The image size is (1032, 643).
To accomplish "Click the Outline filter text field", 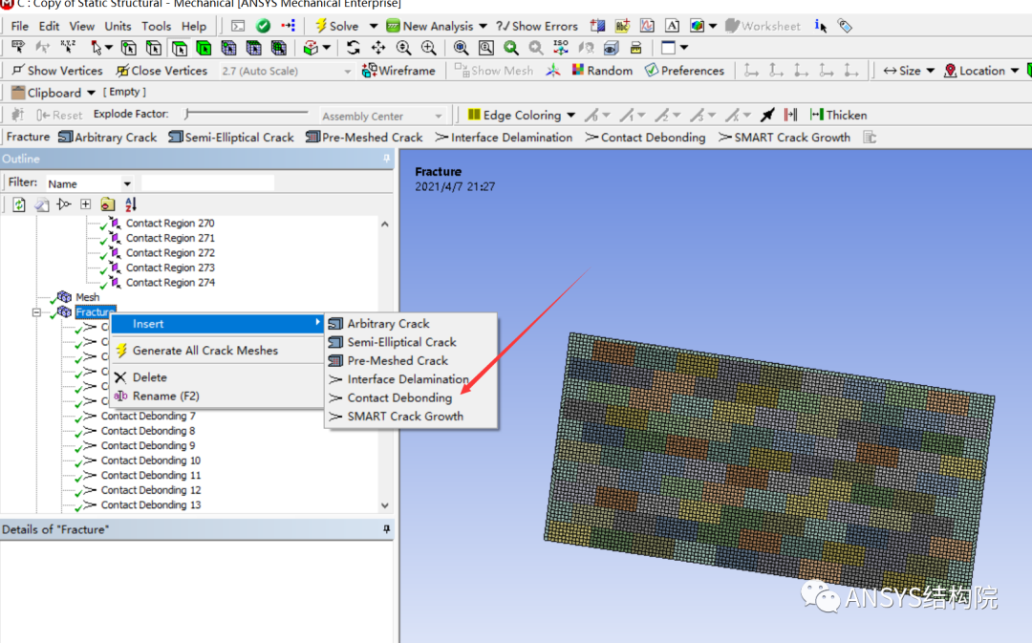I will [207, 183].
